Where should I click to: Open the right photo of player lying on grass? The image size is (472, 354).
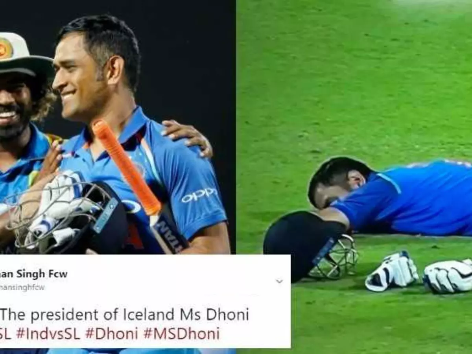(x=354, y=177)
